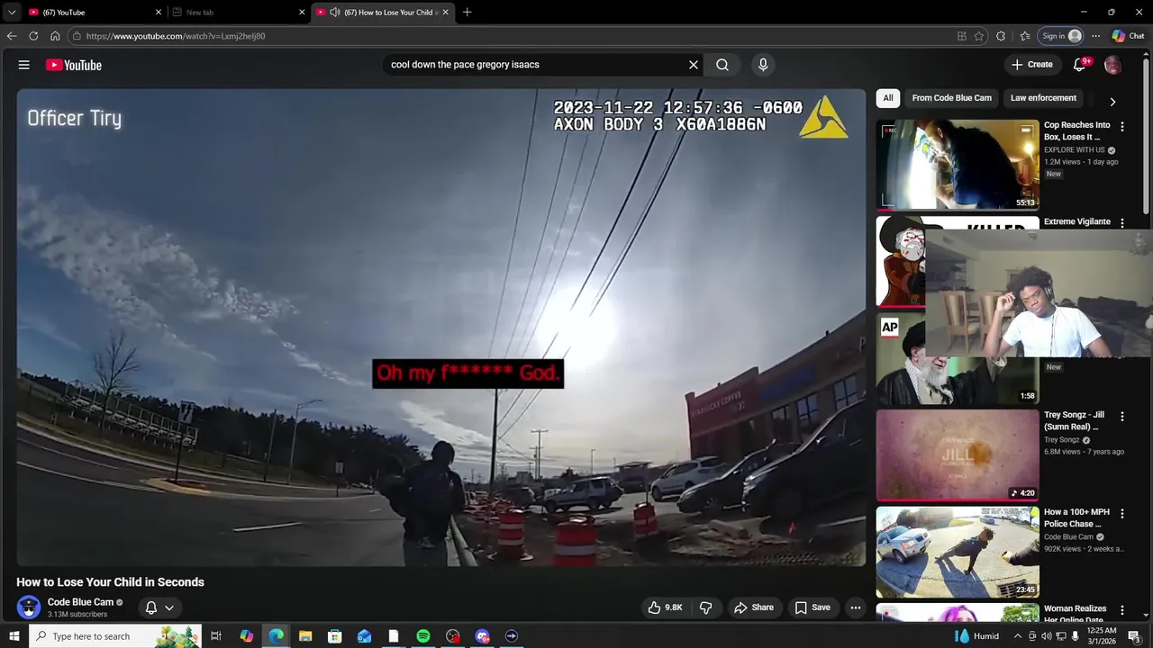1153x648 pixels.
Task: Open options for Trey Songz Jill
Action: click(x=1122, y=417)
